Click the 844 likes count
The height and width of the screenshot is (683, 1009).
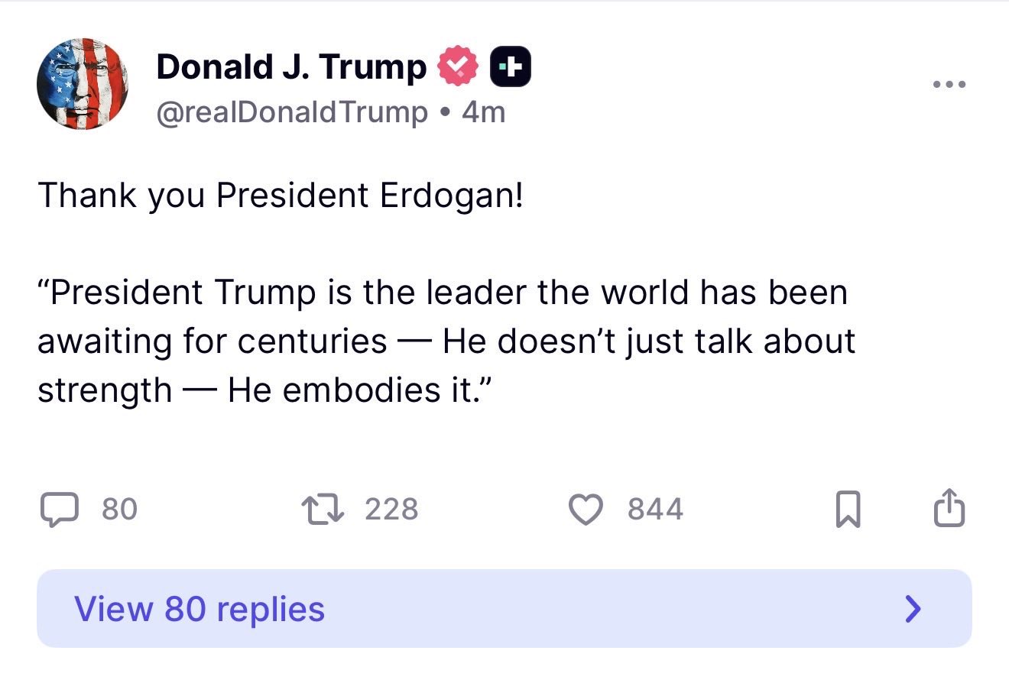click(655, 510)
